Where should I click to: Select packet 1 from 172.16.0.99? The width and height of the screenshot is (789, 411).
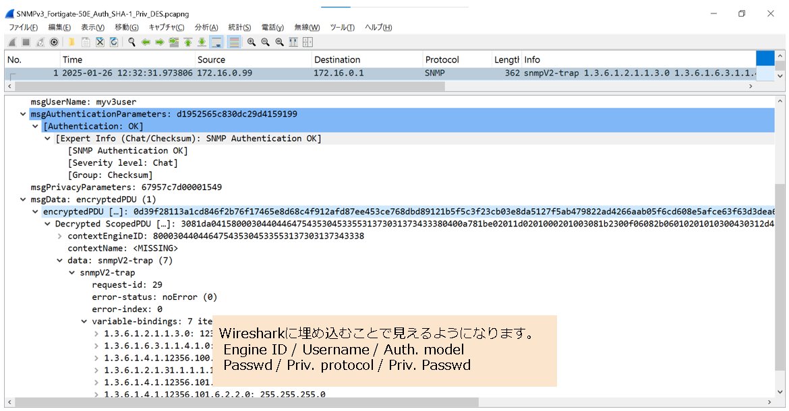coord(380,73)
